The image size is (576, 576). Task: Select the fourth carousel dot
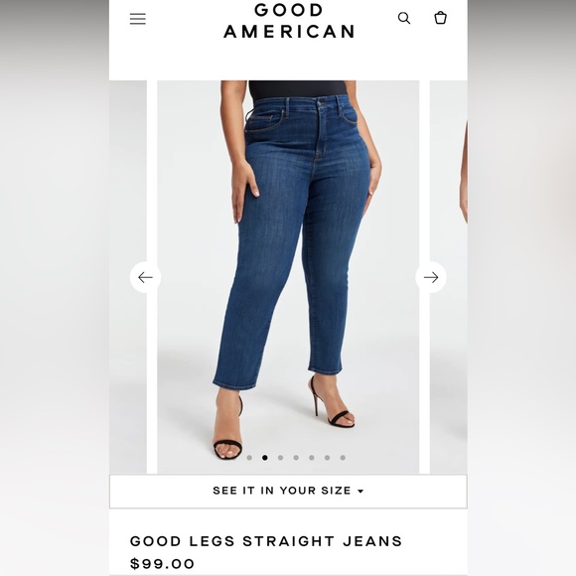pyautogui.click(x=296, y=458)
